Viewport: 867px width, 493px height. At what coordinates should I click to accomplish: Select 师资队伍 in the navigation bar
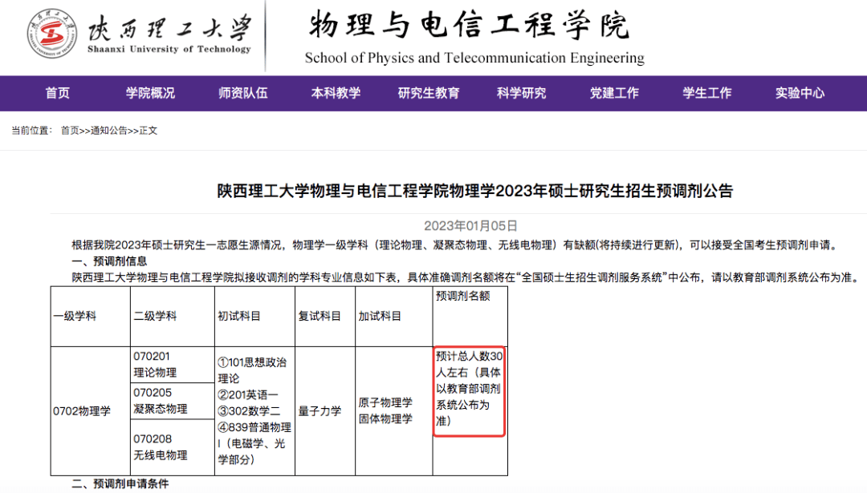click(x=242, y=93)
